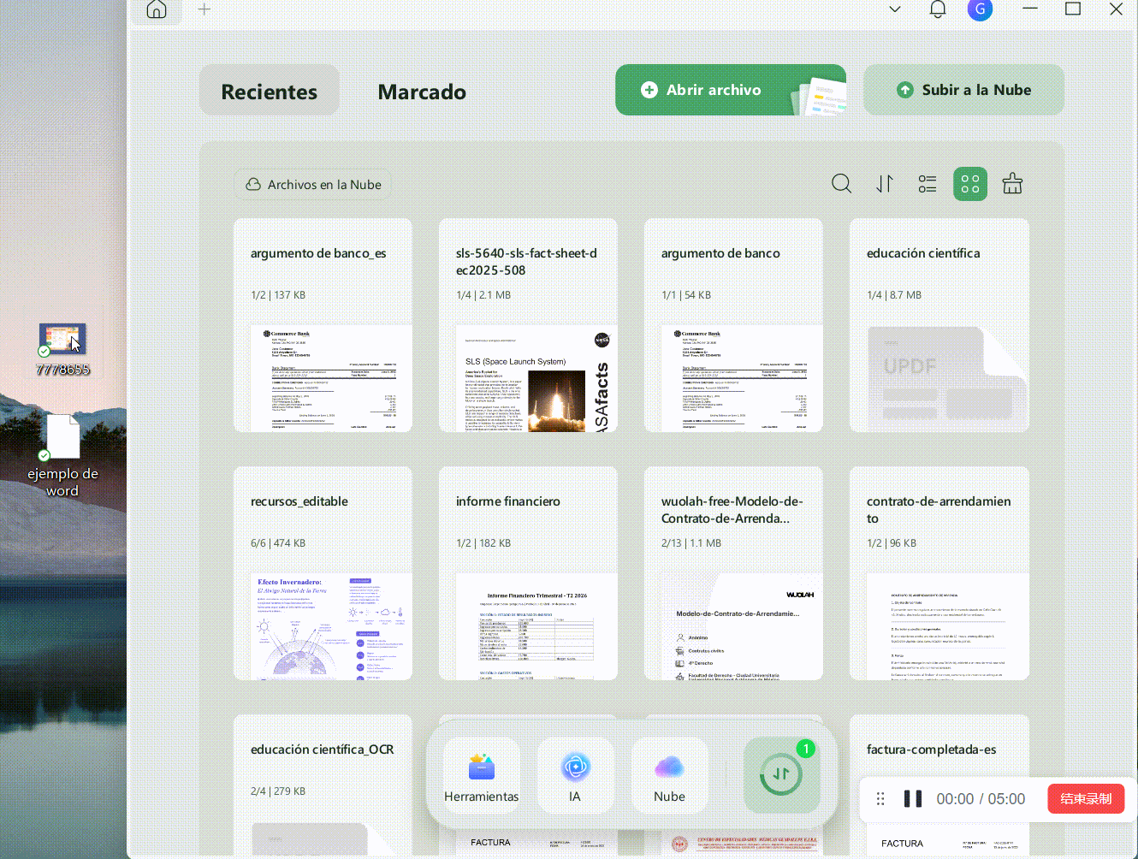Open the sort order icon
The width and height of the screenshot is (1138, 859).
(885, 184)
